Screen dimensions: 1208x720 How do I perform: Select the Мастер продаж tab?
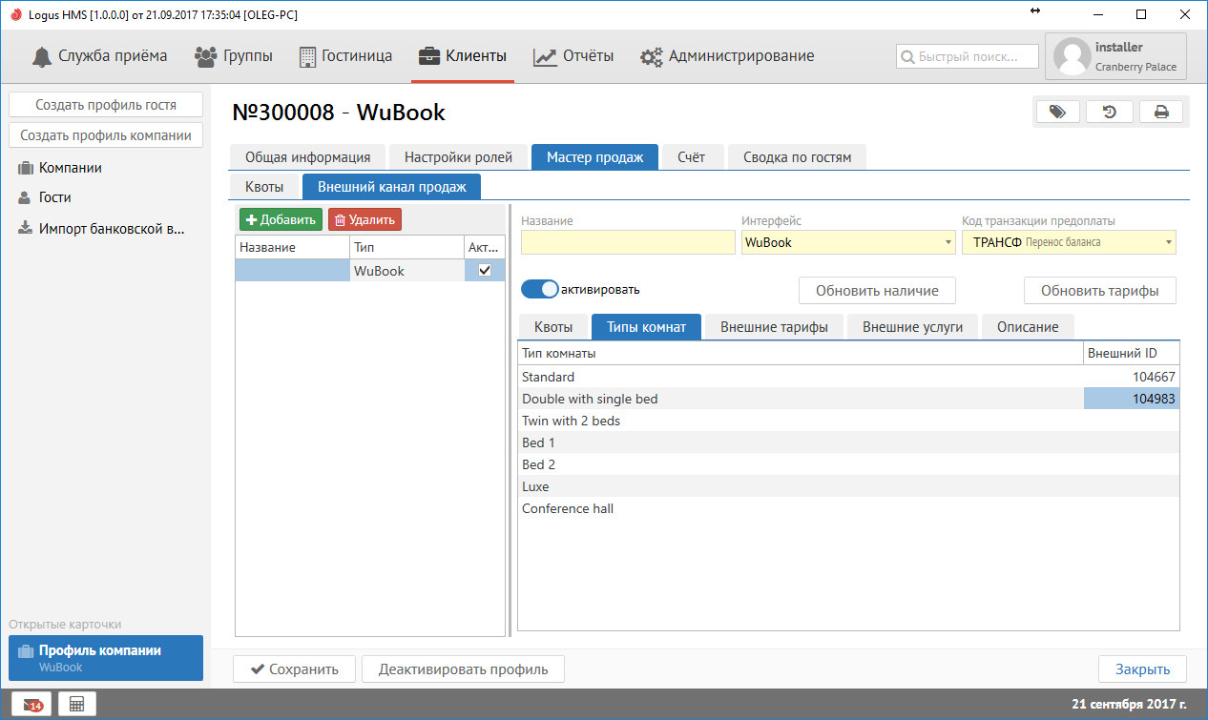click(x=594, y=157)
